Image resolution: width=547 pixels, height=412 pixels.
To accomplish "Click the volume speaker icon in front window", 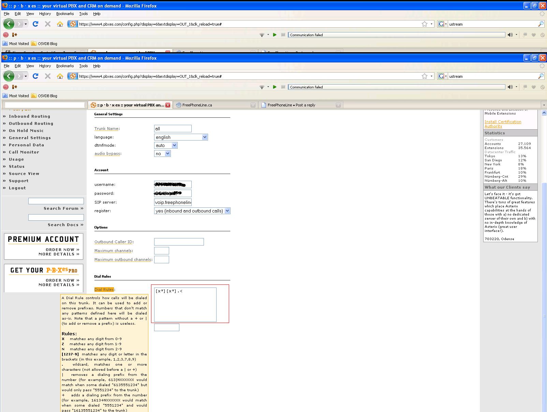I will (x=510, y=87).
